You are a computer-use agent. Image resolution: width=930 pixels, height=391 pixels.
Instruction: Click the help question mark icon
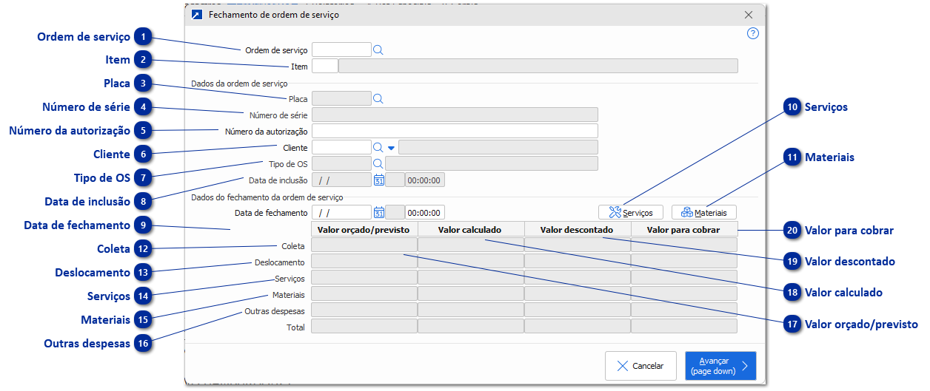[753, 33]
